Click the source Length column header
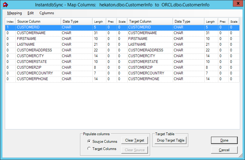Viewport: 245px width, 160px height. click(x=99, y=22)
